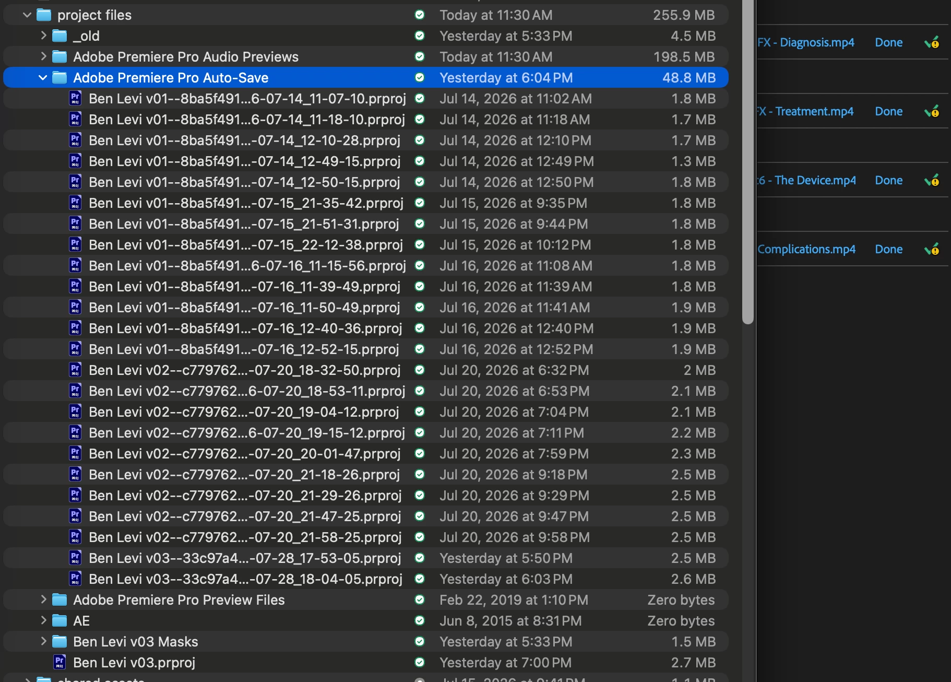Click verified icon next to Treatment.mp4
Viewport: 951px width, 682px height.
[932, 111]
